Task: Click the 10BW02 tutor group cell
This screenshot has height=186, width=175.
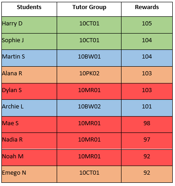Action: (89, 108)
